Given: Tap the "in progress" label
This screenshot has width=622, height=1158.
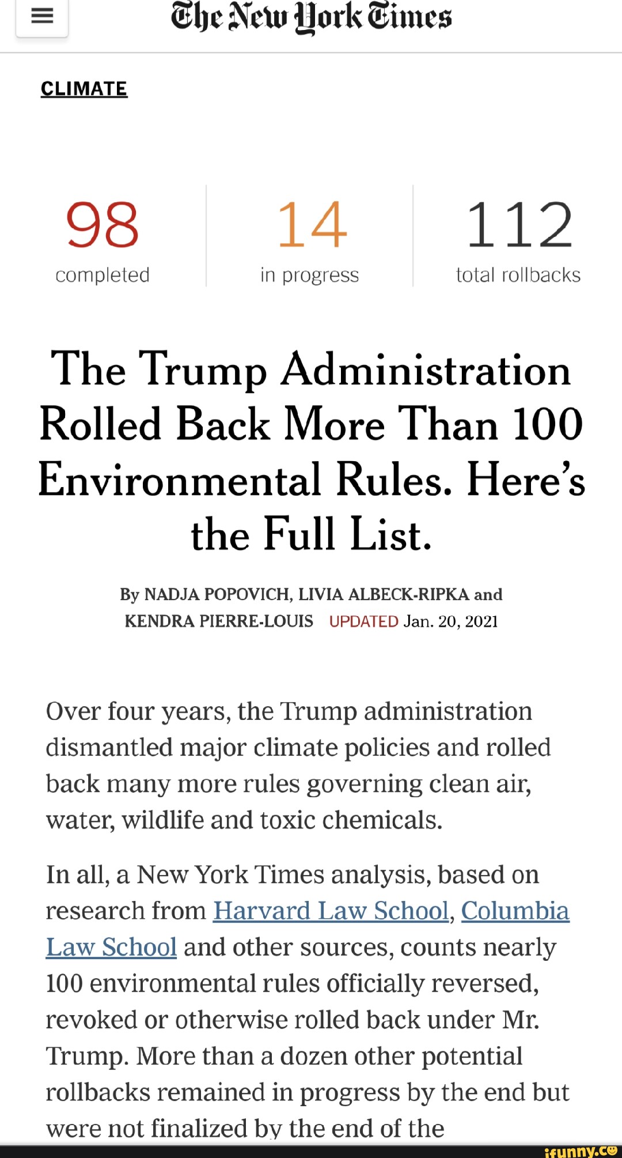Looking at the screenshot, I should pyautogui.click(x=309, y=276).
